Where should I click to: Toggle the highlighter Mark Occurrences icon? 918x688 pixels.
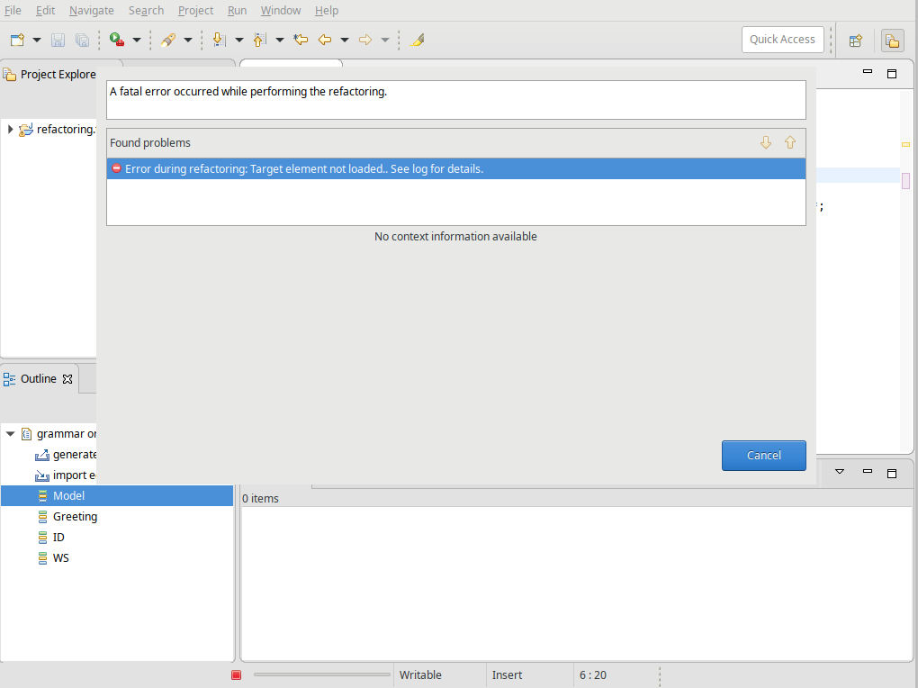(417, 40)
